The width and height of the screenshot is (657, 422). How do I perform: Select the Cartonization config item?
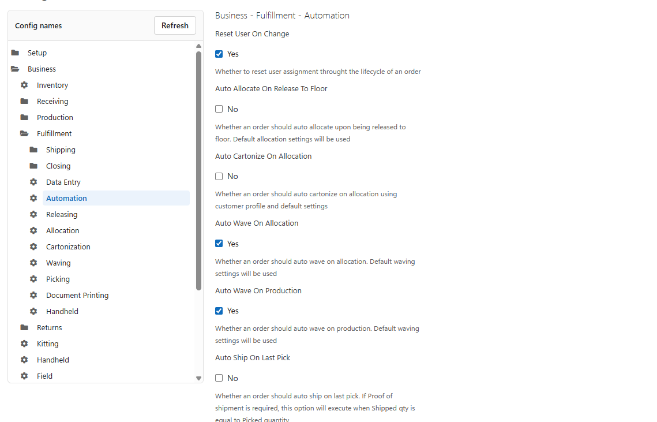(x=68, y=247)
